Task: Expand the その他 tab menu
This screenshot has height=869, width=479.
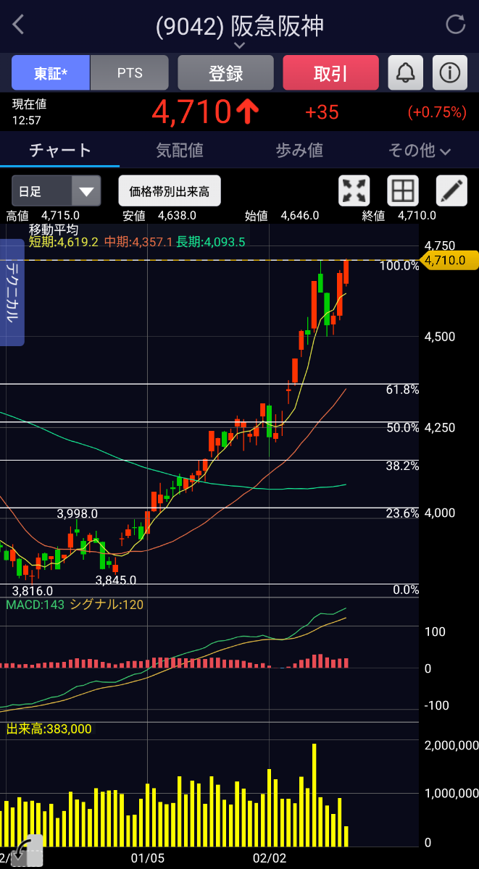Action: pyautogui.click(x=420, y=151)
